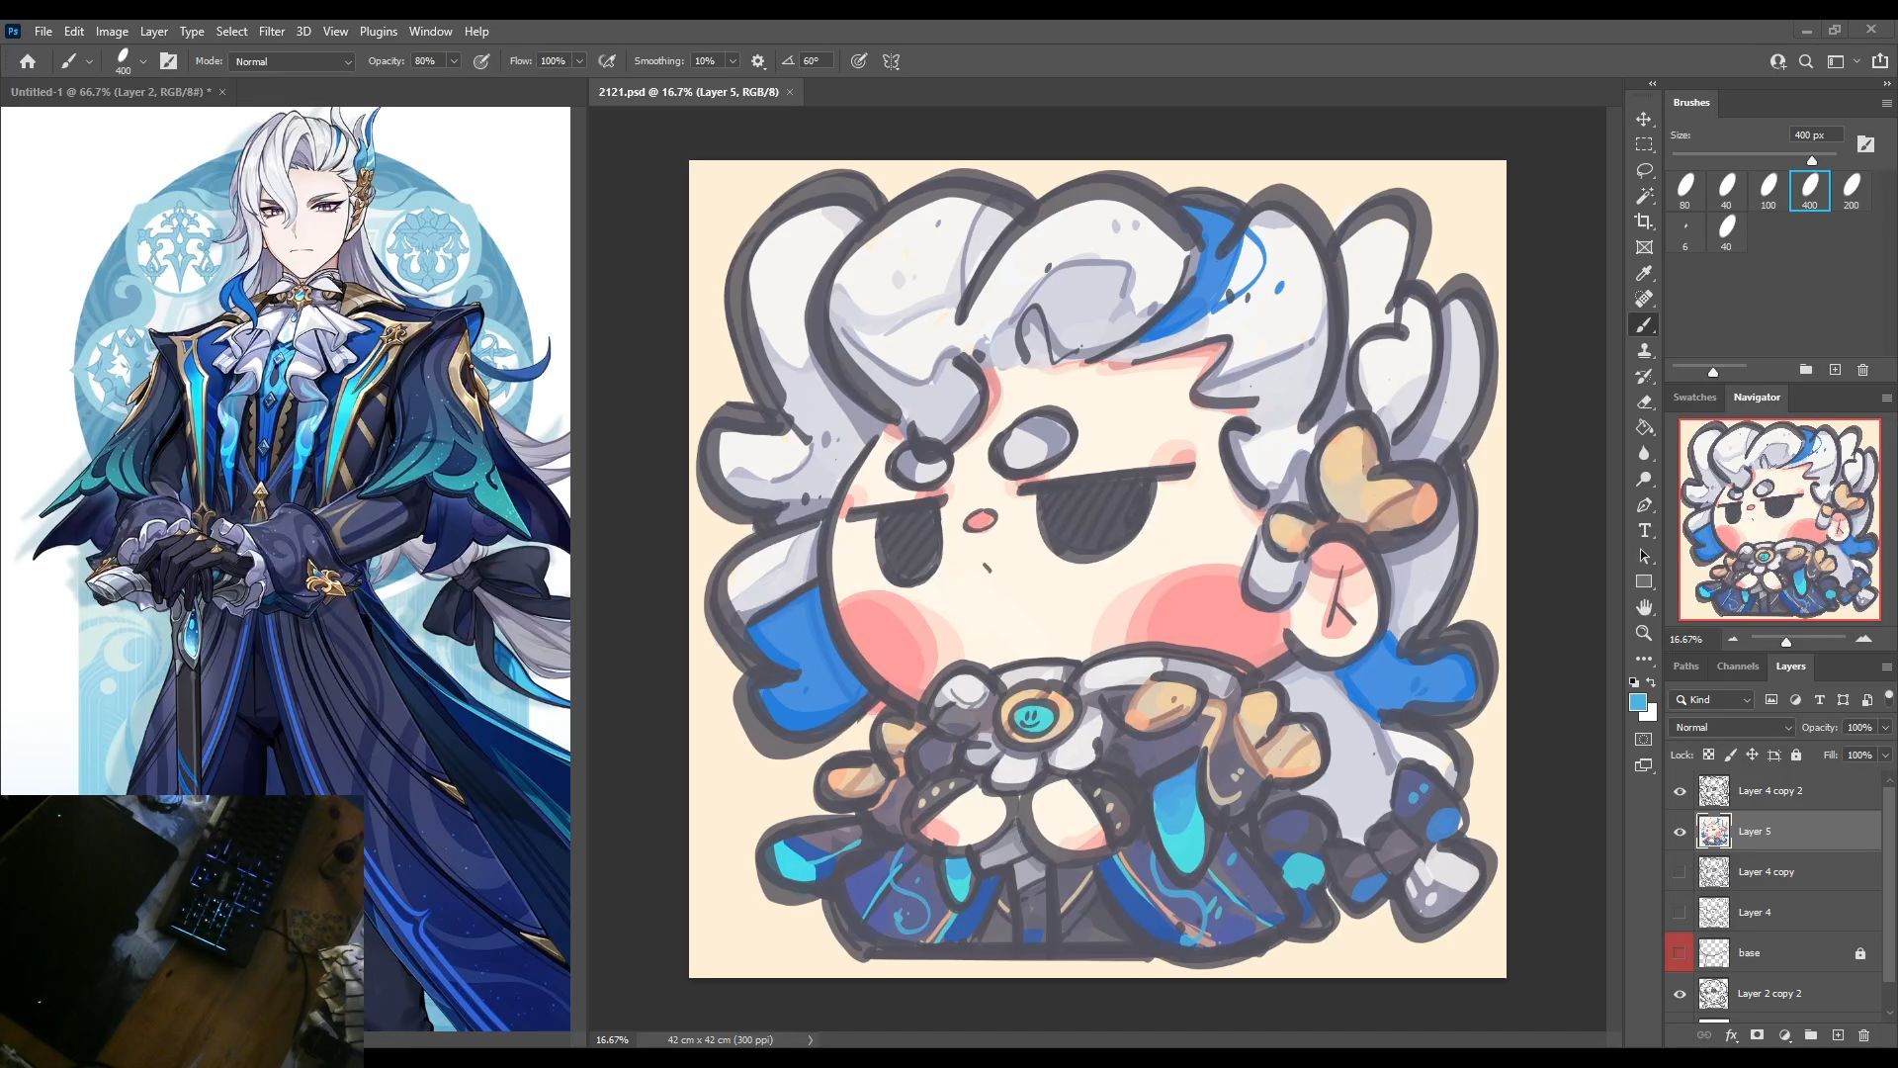Select the Crop tool
This screenshot has height=1068, width=1898.
[x=1644, y=222]
